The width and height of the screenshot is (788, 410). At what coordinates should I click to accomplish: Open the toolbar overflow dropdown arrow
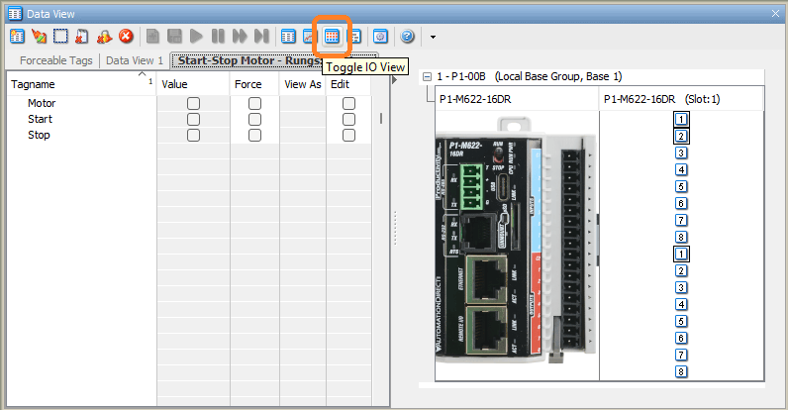(433, 38)
